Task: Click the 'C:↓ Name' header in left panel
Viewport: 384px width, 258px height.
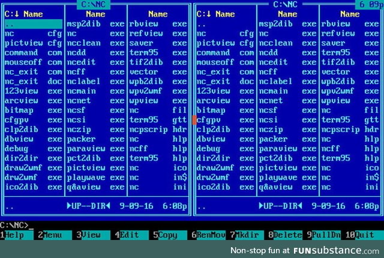Action: click(23, 14)
